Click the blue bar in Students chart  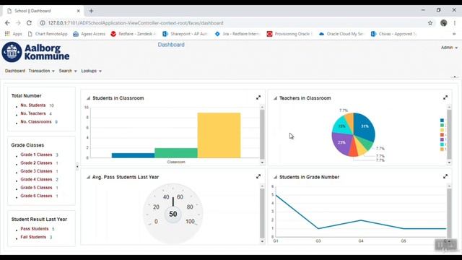[133, 156]
